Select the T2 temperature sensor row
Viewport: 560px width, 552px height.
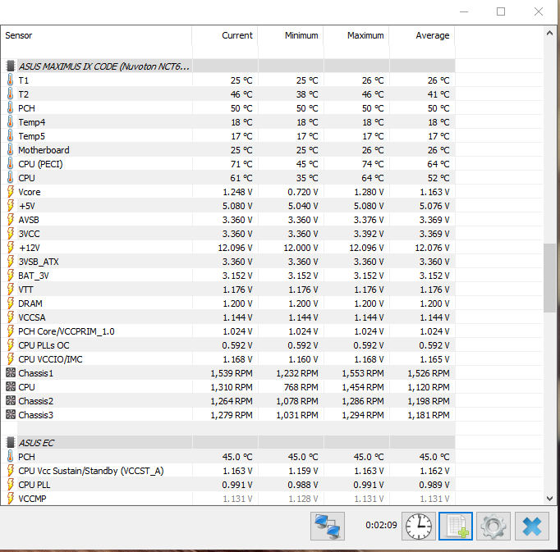(227, 94)
